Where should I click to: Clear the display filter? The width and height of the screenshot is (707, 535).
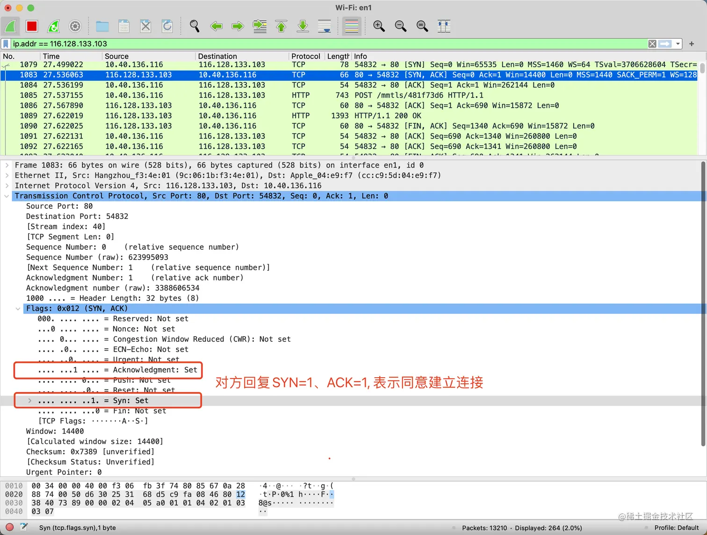click(652, 44)
